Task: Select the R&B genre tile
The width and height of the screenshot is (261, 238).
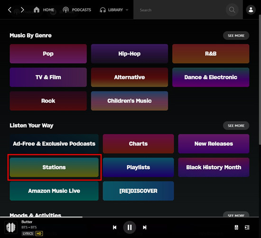Action: pyautogui.click(x=211, y=54)
